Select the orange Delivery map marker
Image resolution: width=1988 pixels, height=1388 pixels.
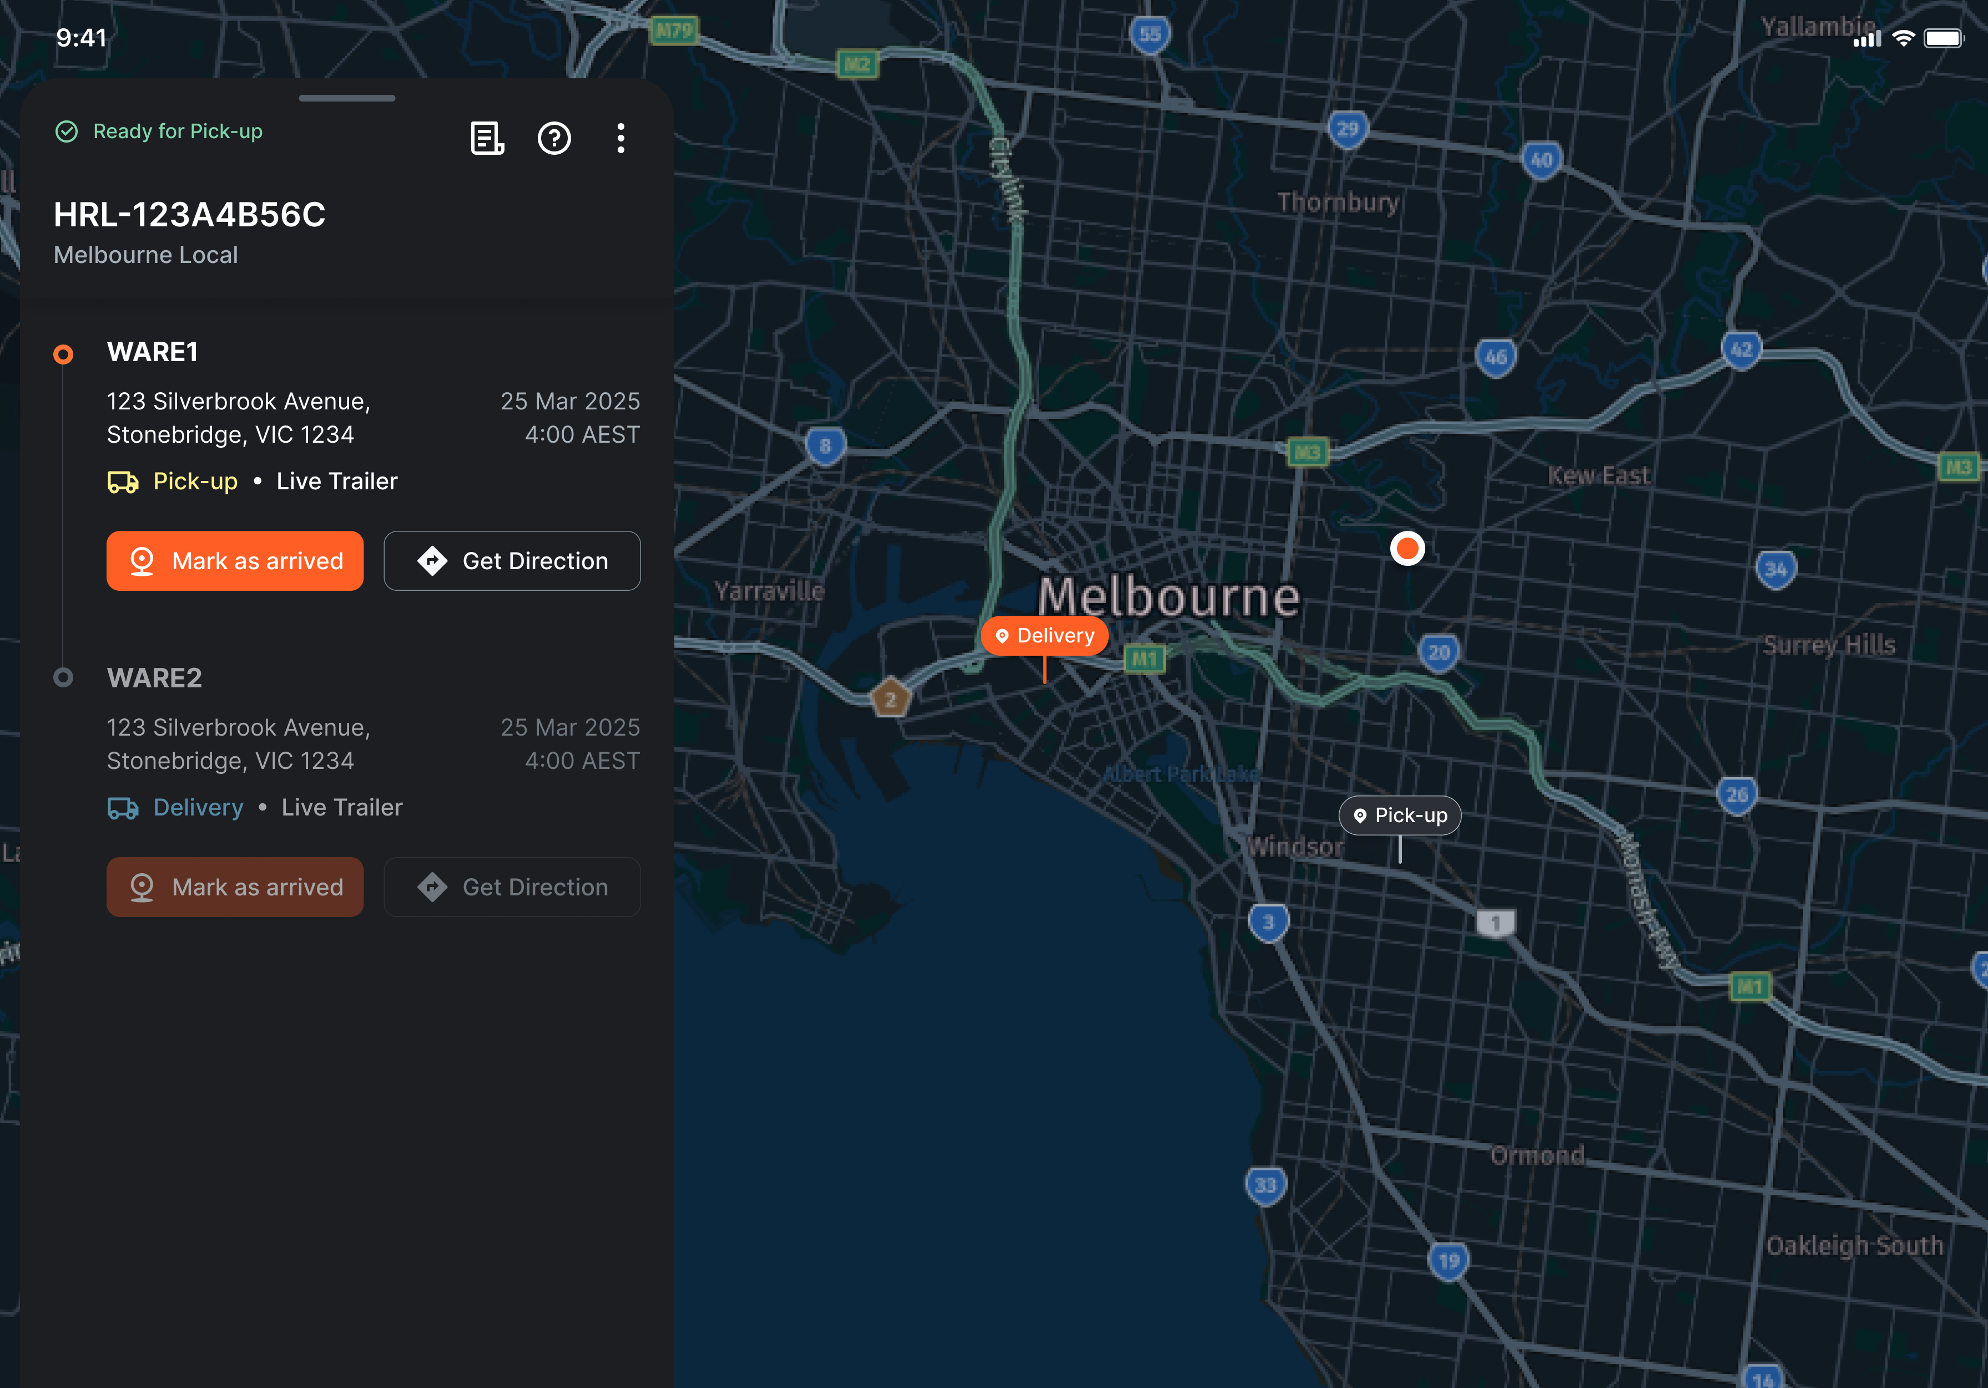[x=1044, y=636]
